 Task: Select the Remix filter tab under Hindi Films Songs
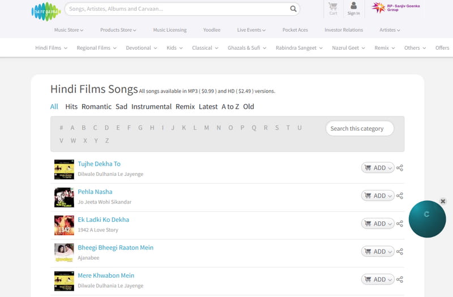[185, 106]
